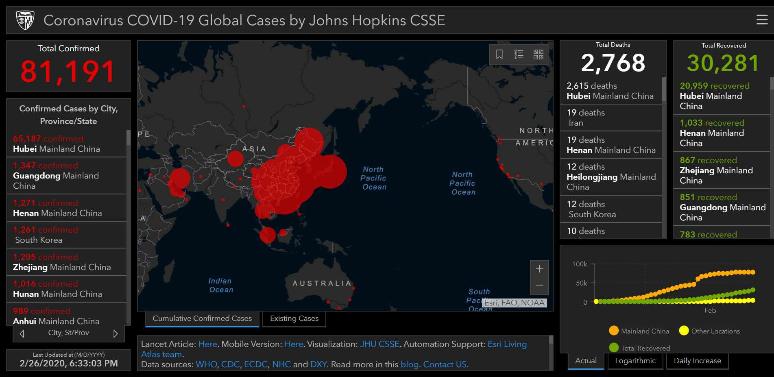This screenshot has width=774, height=377.
Task: Open the Mobile Version Here link
Action: pos(294,344)
